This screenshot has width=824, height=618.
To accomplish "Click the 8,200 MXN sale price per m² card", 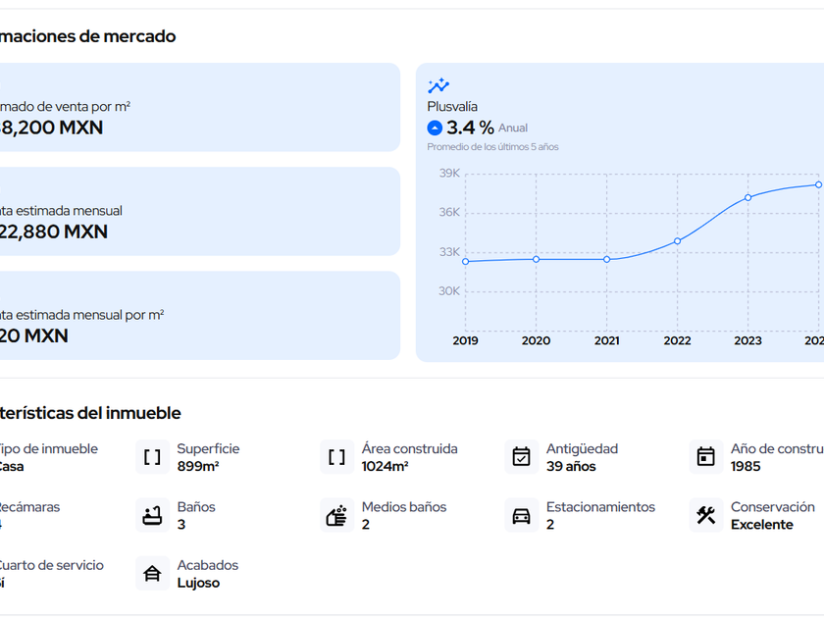I will pyautogui.click(x=196, y=108).
